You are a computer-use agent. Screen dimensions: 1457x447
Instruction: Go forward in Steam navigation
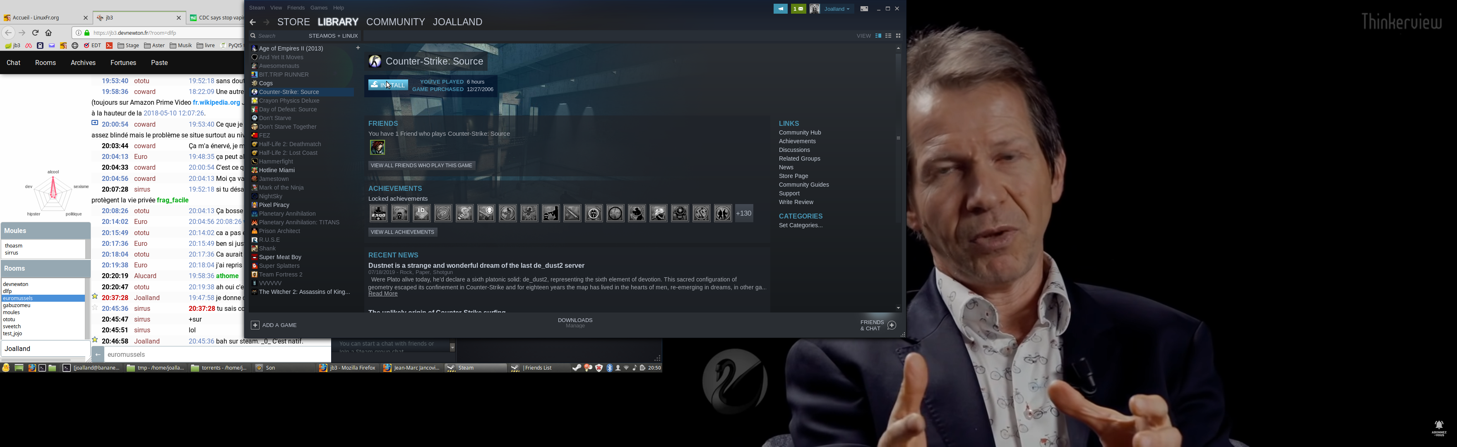point(267,22)
